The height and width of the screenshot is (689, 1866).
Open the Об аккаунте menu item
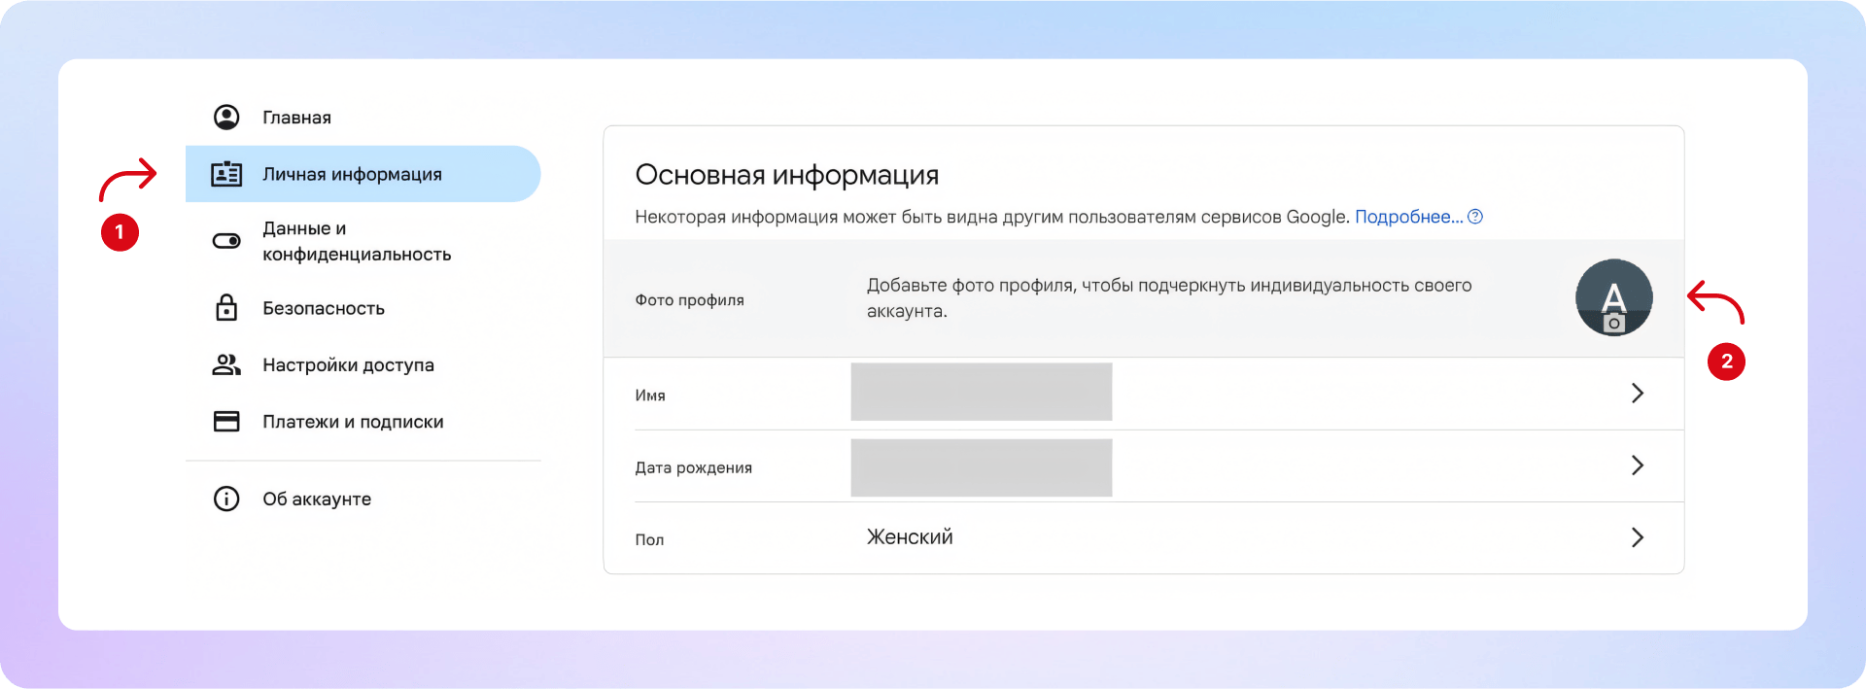pos(317,499)
